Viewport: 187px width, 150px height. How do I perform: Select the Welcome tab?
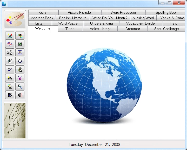coord(43,28)
